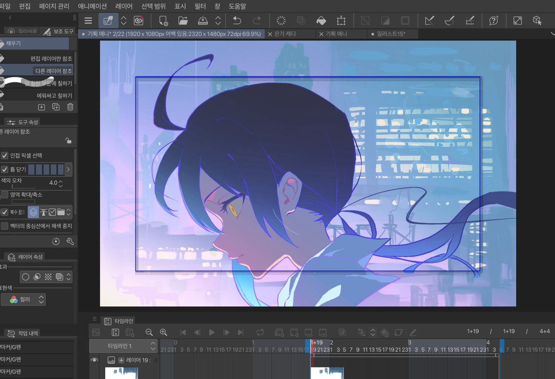555x379 pixels.
Task: Select the 다른 레이어 참조 sub tool
Action: [x=37, y=70]
